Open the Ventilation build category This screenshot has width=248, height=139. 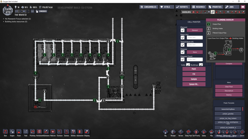tap(39, 133)
